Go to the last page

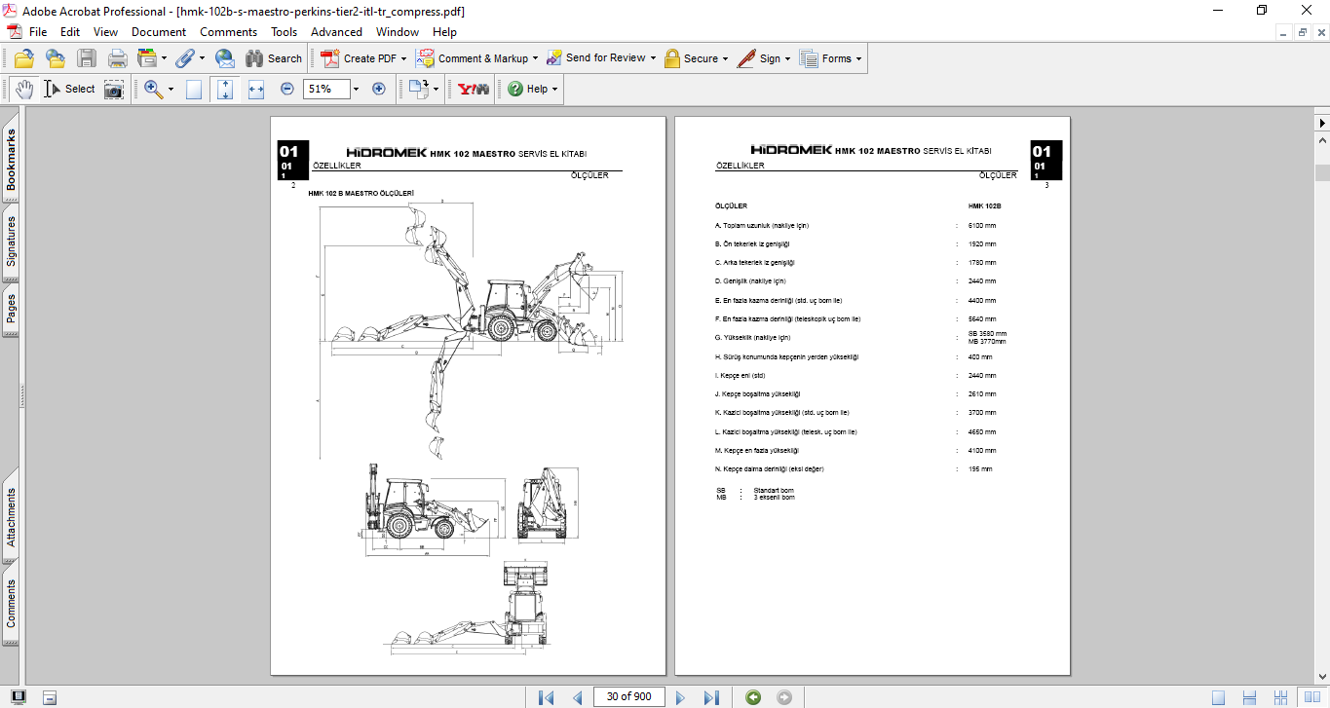click(x=711, y=697)
